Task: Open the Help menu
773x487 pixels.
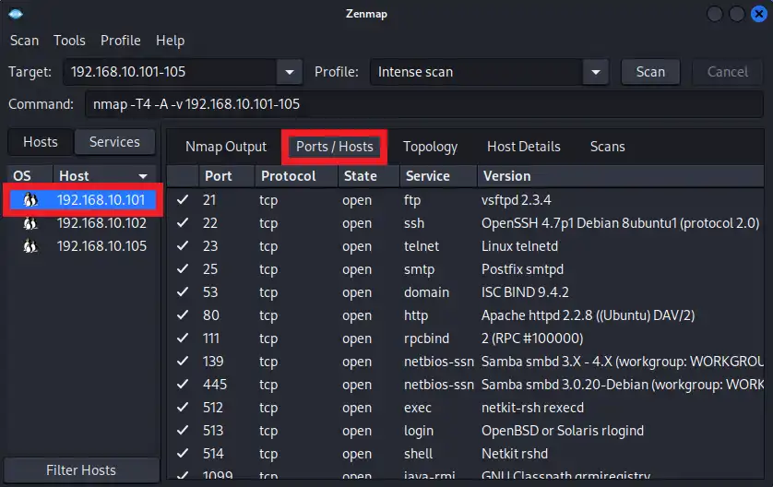Action: click(170, 41)
